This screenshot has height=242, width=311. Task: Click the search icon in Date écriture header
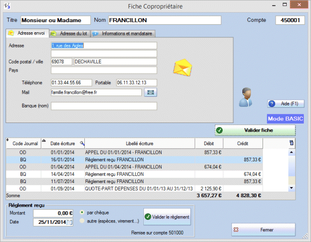pyautogui.click(x=82, y=143)
